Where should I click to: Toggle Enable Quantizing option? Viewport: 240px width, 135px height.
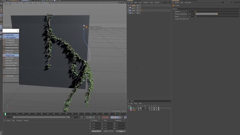pos(11,48)
